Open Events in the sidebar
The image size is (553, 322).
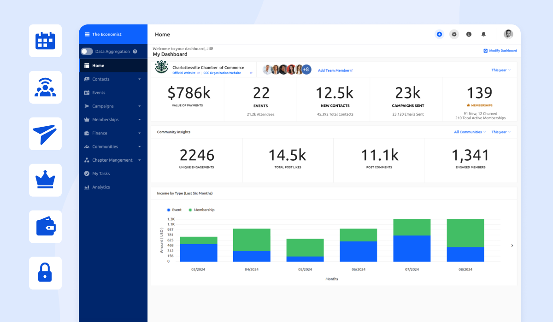click(x=99, y=93)
